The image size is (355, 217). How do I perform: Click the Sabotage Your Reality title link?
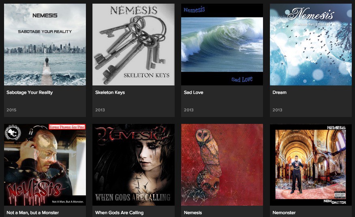30,93
